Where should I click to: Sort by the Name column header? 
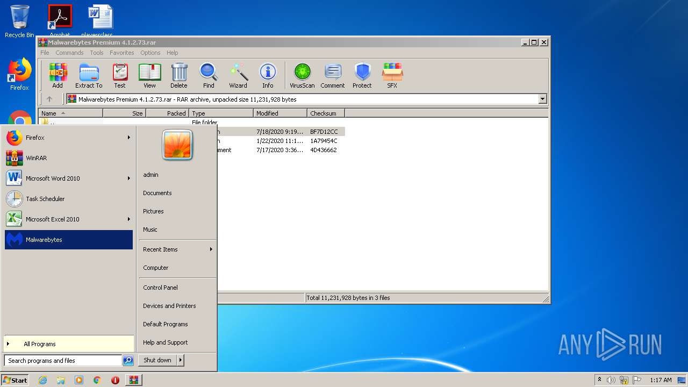pos(70,113)
